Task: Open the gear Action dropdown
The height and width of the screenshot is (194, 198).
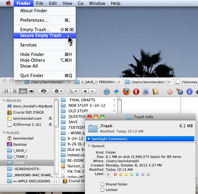Action: (x=57, y=91)
